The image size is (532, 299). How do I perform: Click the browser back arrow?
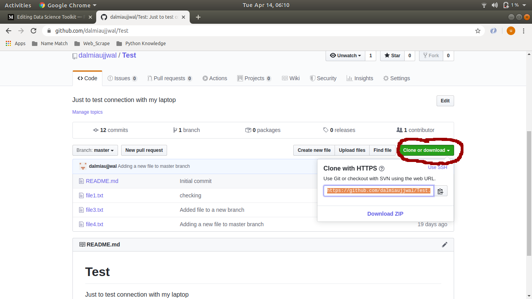point(9,31)
